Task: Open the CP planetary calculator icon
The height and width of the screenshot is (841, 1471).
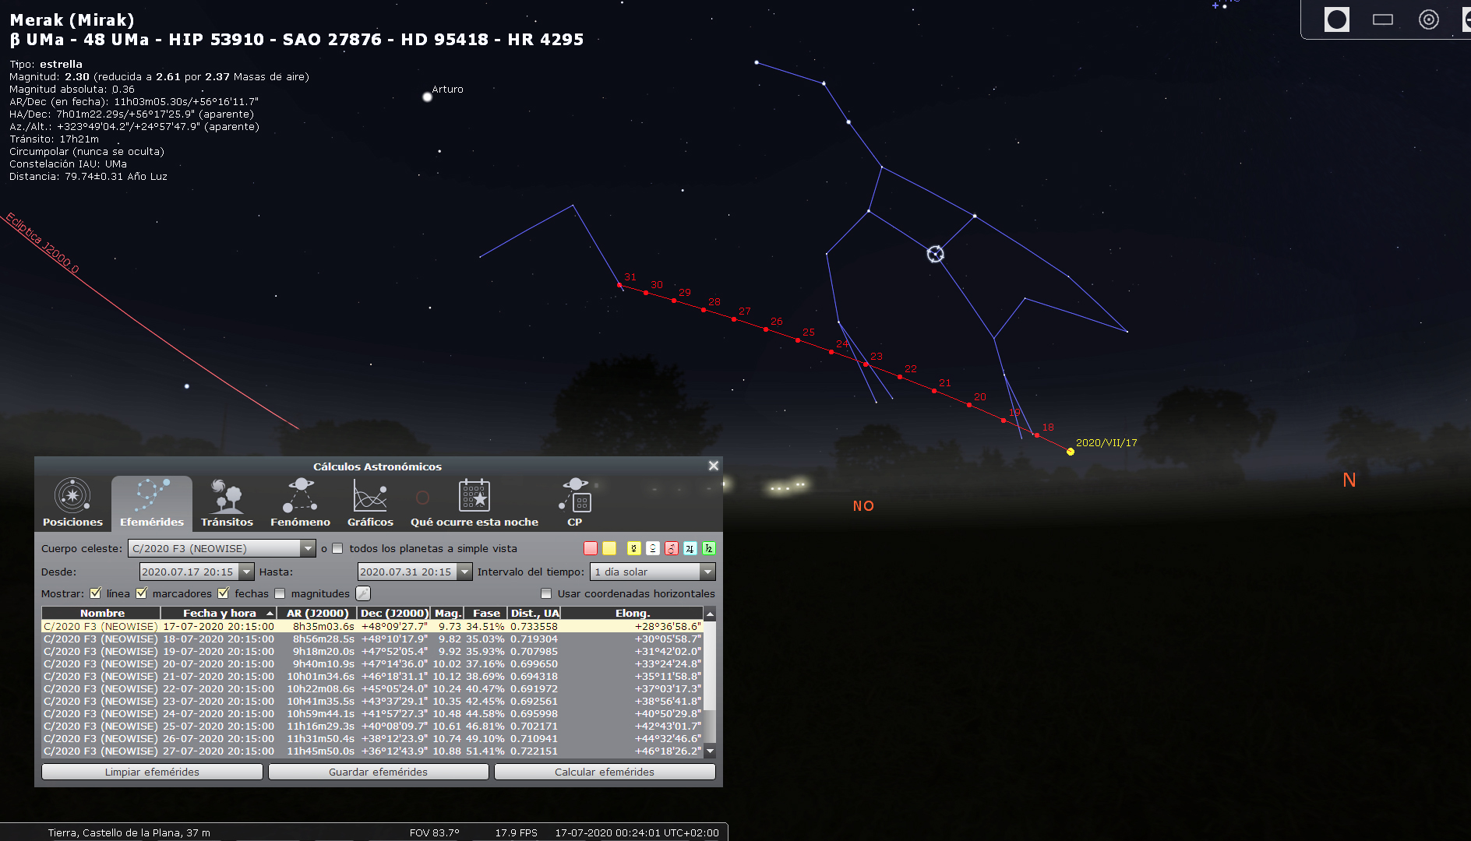Action: tap(575, 495)
